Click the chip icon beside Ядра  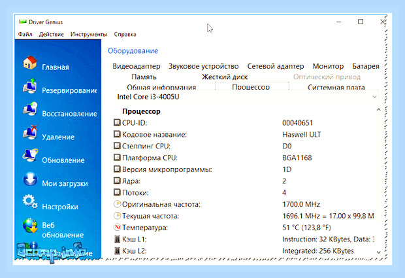pyautogui.click(x=117, y=181)
